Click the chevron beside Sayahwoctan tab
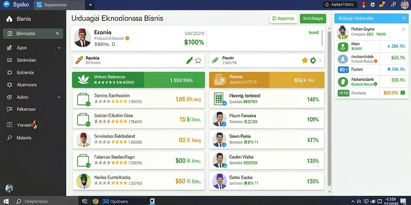The image size is (411, 205). pos(90,5)
